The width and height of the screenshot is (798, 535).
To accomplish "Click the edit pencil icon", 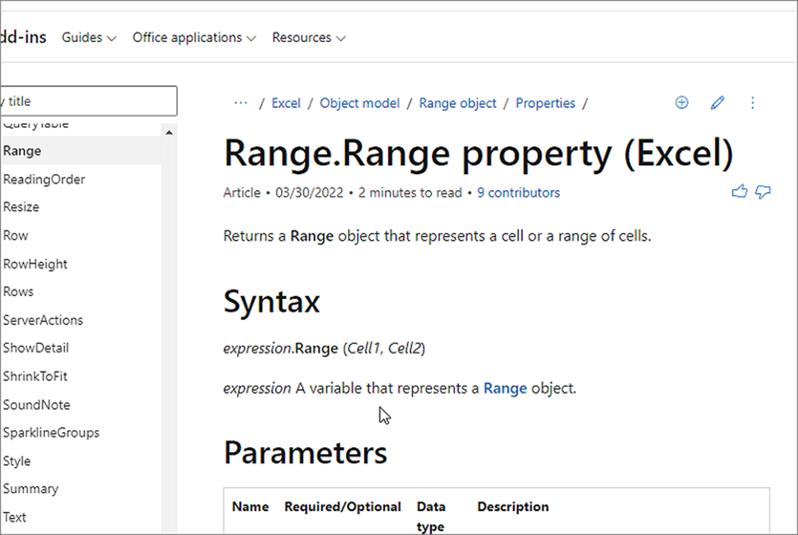I will [x=718, y=103].
